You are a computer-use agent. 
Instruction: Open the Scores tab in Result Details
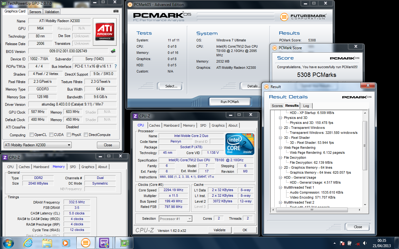[x=277, y=106]
